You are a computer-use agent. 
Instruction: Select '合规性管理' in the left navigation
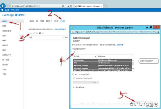coord(7,31)
